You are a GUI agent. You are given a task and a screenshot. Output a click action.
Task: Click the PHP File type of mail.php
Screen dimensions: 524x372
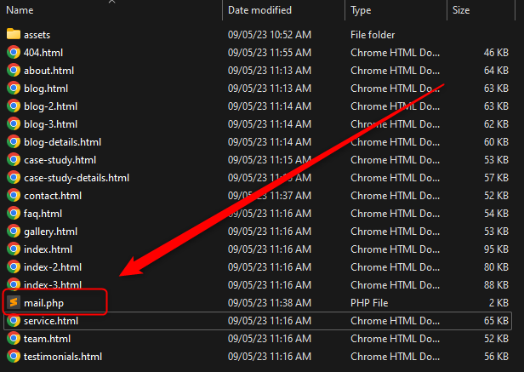coord(370,302)
